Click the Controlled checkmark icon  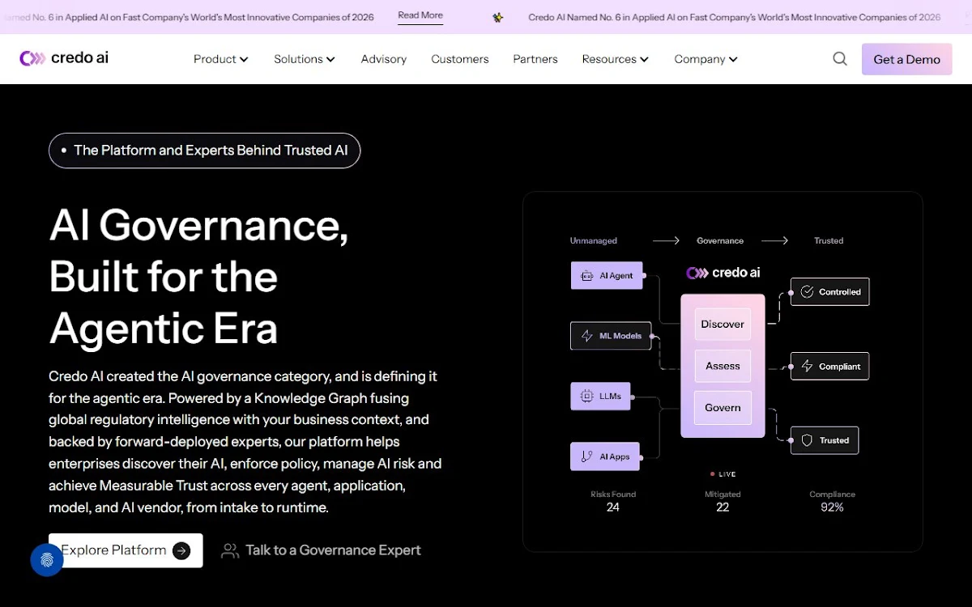[807, 292]
